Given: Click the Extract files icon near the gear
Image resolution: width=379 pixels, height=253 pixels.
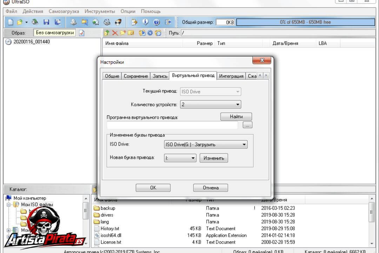Looking at the screenshot, I should [142, 33].
